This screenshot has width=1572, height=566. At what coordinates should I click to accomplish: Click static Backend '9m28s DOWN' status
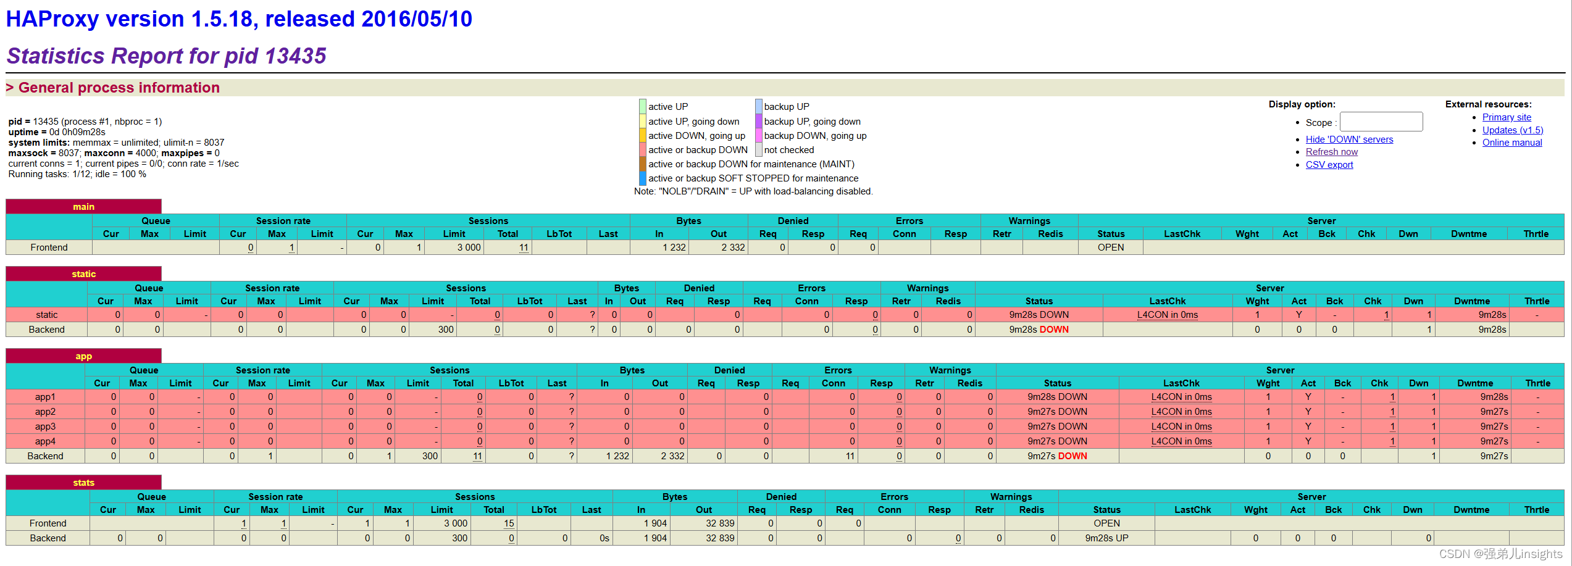pos(1039,330)
